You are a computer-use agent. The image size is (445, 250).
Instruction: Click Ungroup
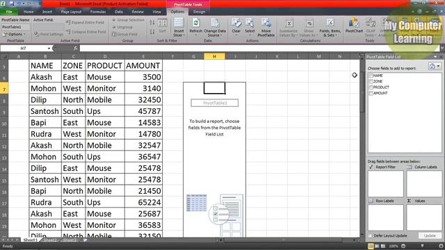click(x=122, y=27)
